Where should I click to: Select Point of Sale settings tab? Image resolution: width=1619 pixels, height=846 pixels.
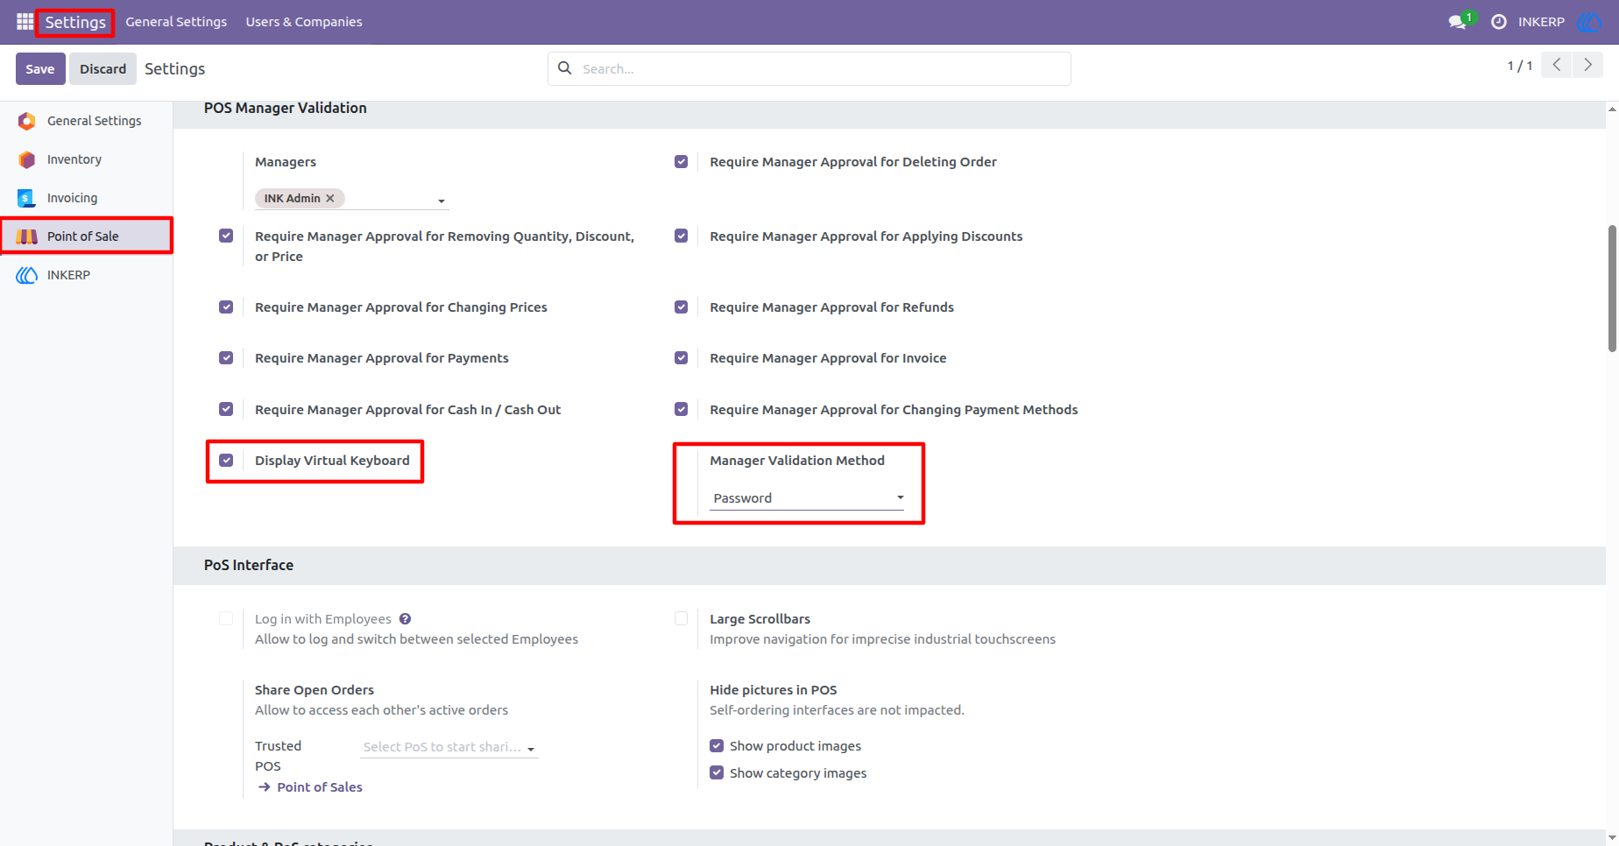tap(86, 236)
